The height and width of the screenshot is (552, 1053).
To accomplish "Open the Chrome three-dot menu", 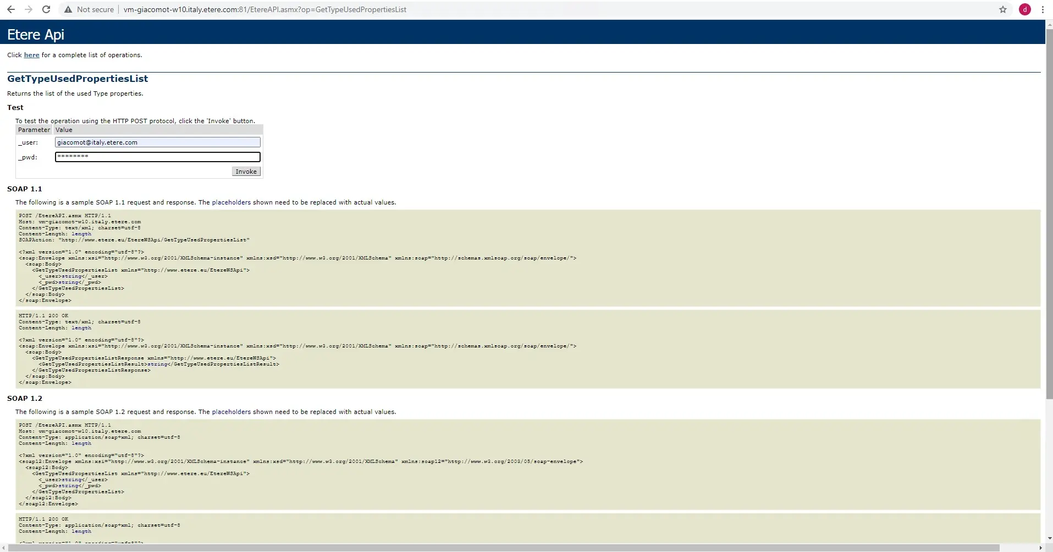I will (1043, 9).
